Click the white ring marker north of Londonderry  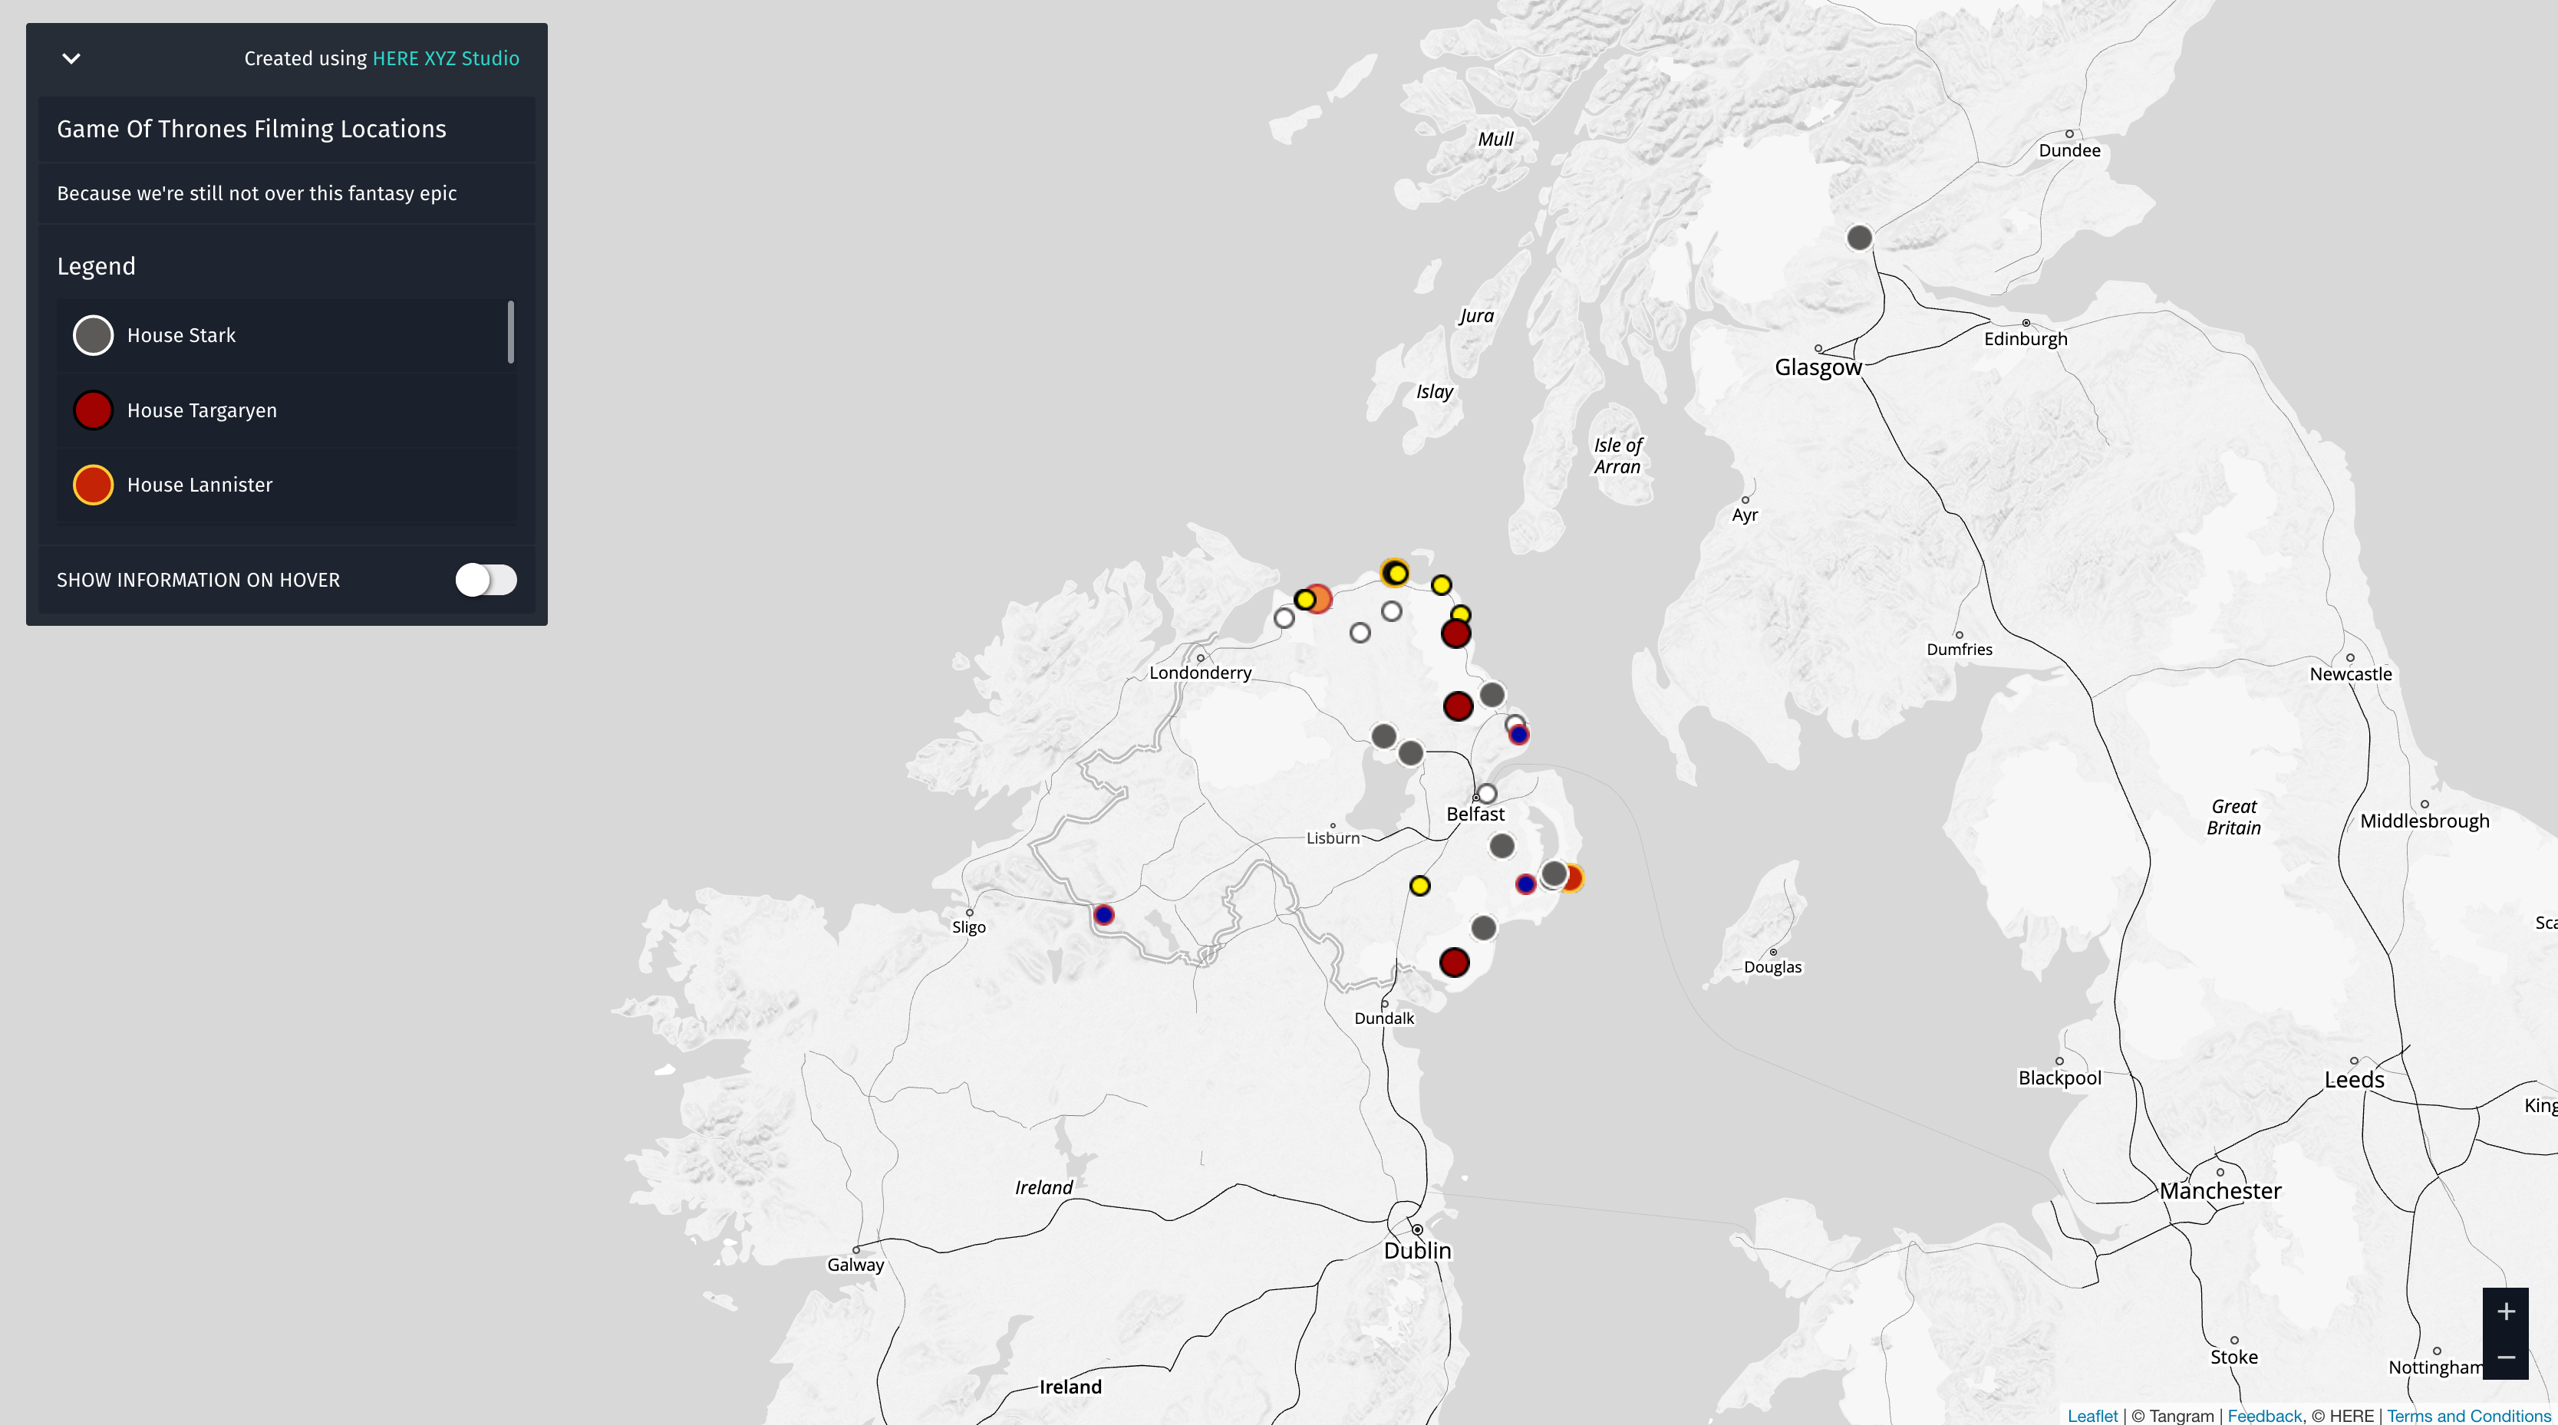[x=1284, y=618]
